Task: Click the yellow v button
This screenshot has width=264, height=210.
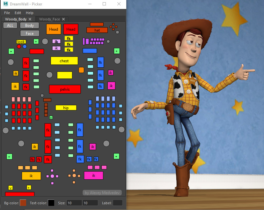Action: point(11,188)
